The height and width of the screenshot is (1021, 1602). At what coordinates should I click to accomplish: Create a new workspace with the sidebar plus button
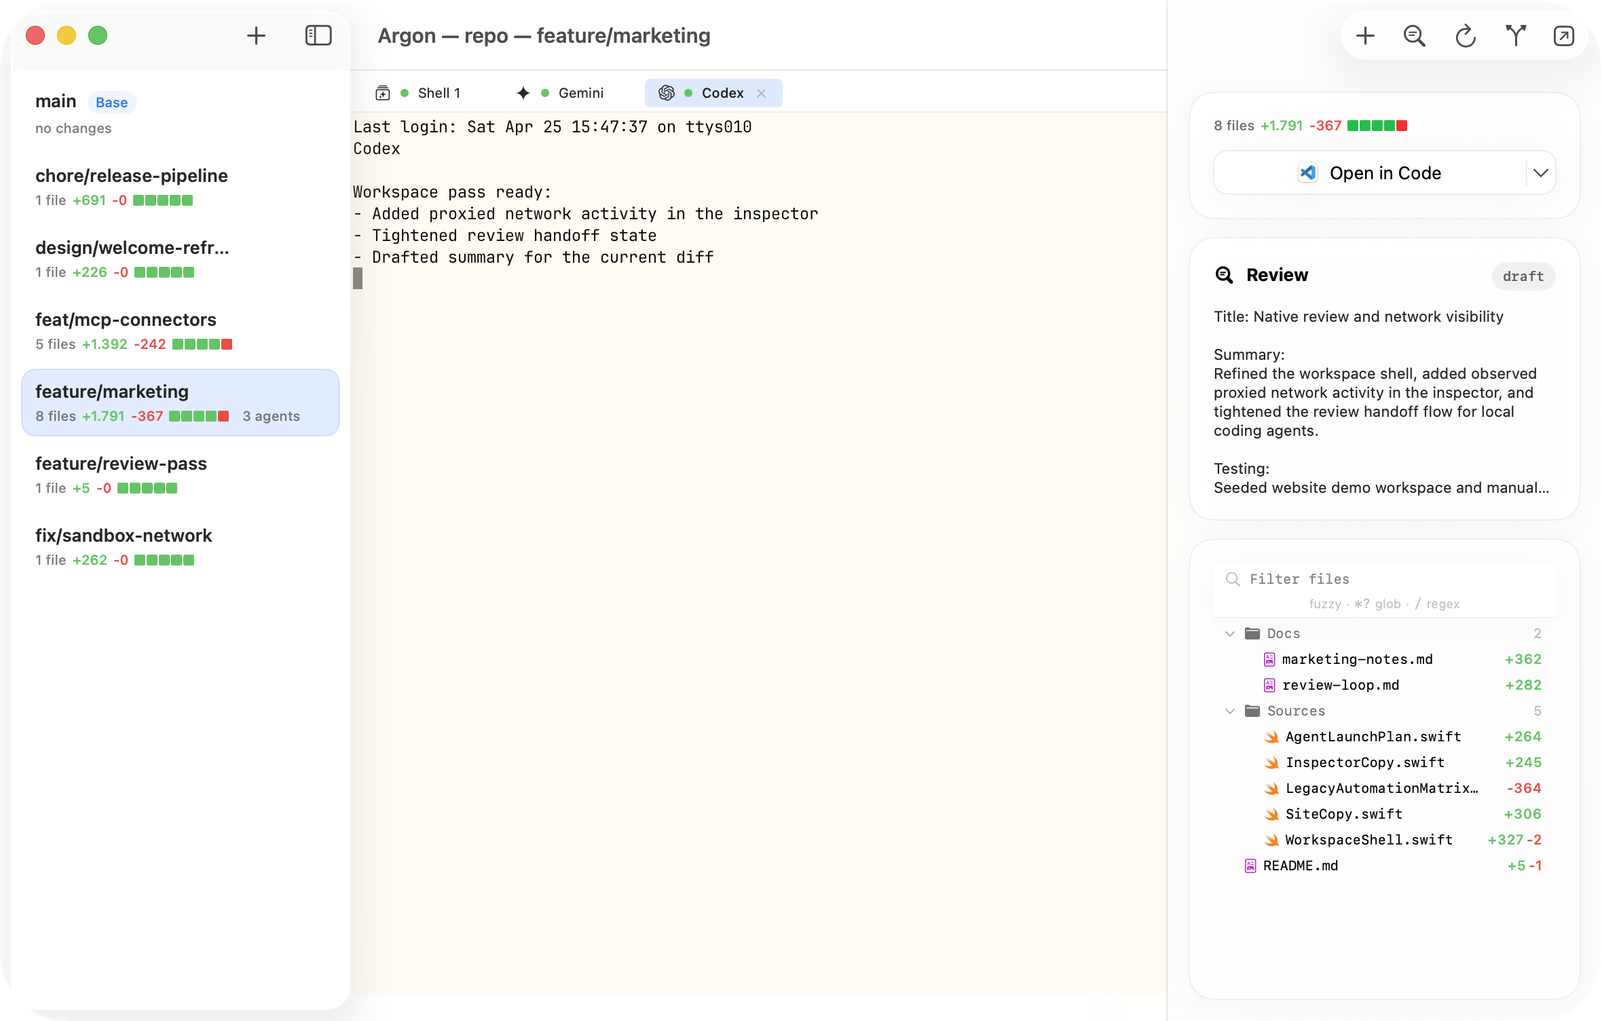[x=257, y=35]
